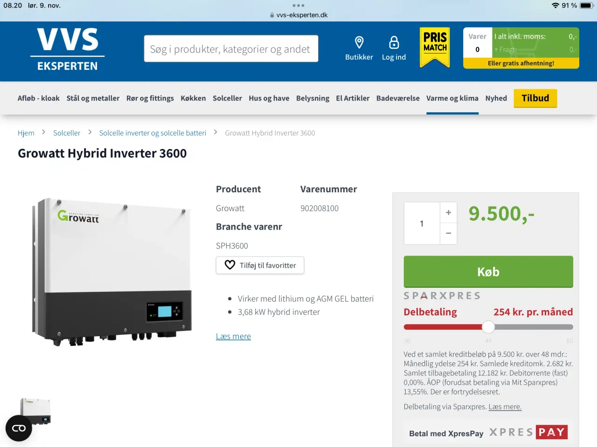Go to Solcelle inverter og solcelle batteri breadcrumb

point(153,133)
